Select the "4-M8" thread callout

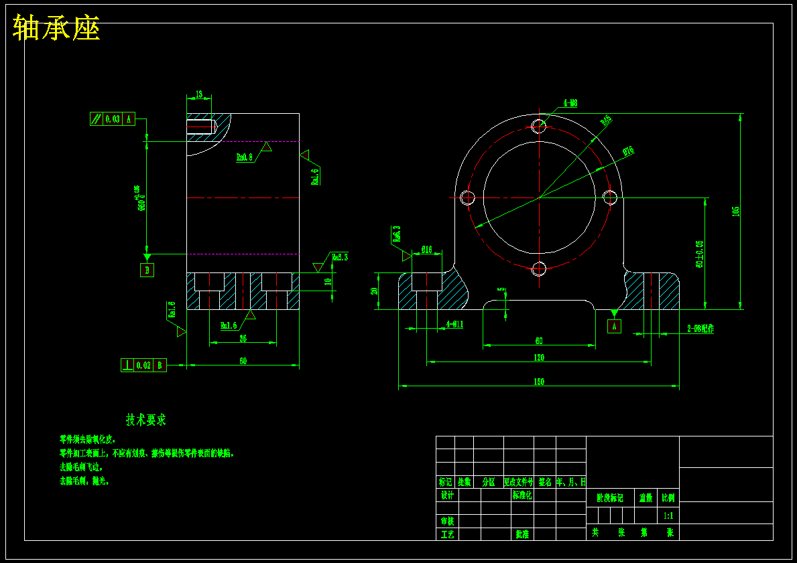point(570,103)
